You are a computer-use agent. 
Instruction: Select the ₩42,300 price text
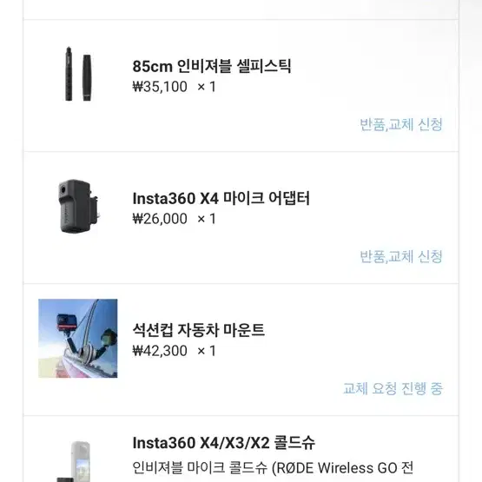pos(160,351)
